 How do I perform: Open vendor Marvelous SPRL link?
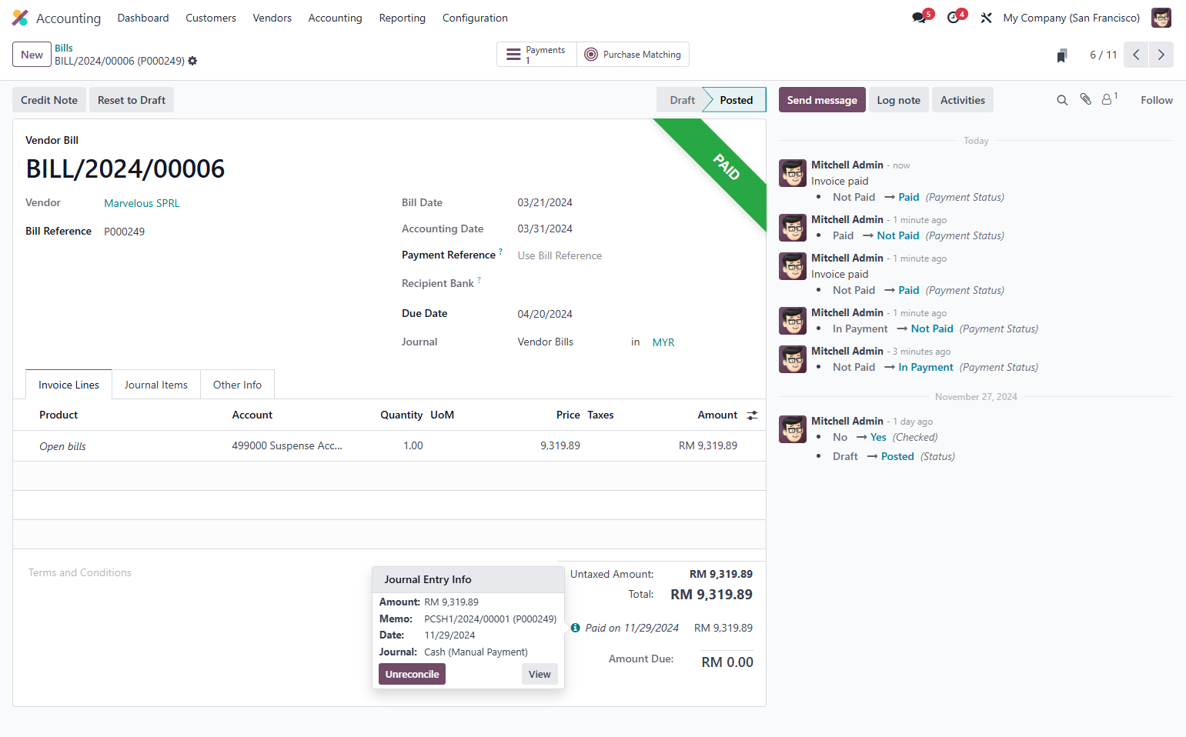[142, 203]
